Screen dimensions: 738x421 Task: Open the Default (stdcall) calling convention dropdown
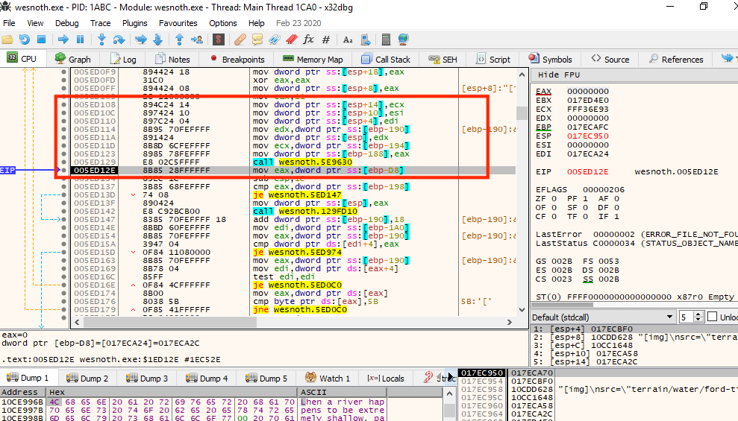(603, 317)
